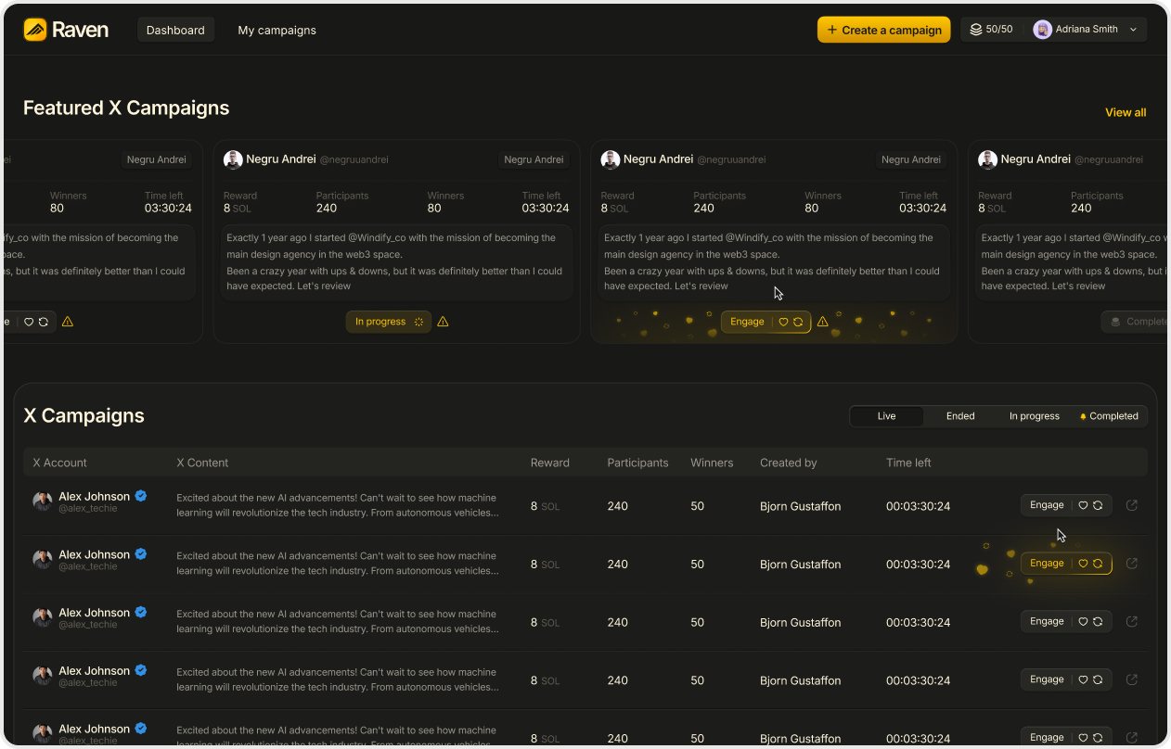Click the X Account column header
This screenshot has width=1171, height=749.
click(x=60, y=463)
